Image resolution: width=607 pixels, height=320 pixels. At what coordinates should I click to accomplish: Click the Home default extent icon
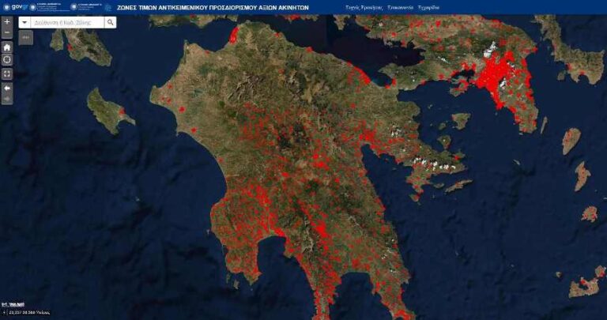tap(7, 47)
